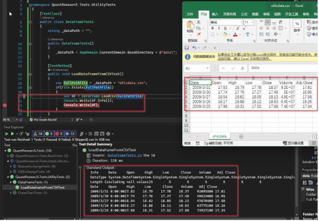Image resolution: width=319 pixels, height=221 pixels.
Task: Toggle middle vertical alignment in Excel
Action: coord(268,22)
